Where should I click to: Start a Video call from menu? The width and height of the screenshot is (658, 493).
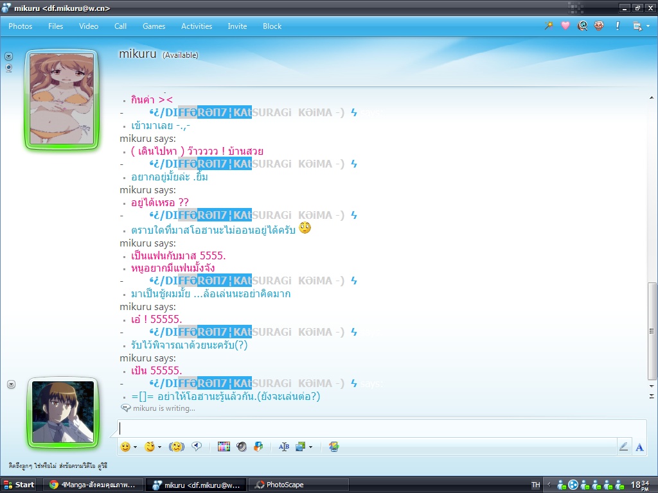click(89, 26)
